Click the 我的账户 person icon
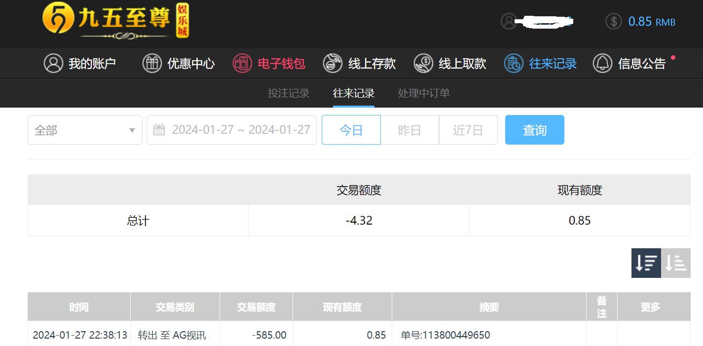The height and width of the screenshot is (346, 703). (53, 63)
